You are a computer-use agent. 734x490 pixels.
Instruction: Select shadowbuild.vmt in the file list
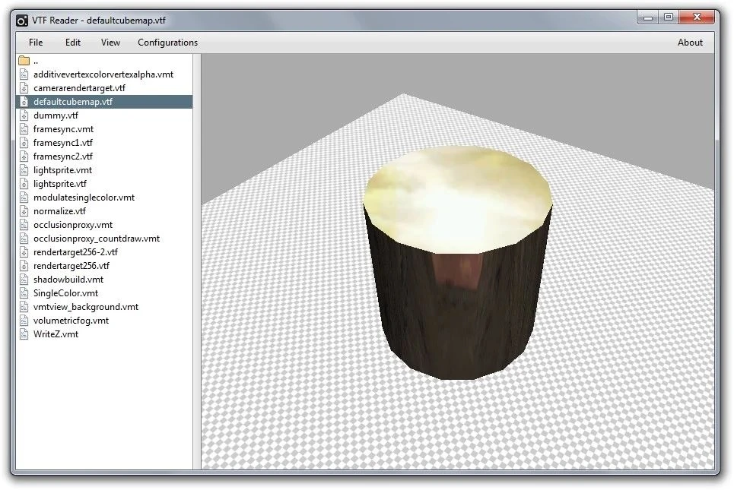point(68,280)
